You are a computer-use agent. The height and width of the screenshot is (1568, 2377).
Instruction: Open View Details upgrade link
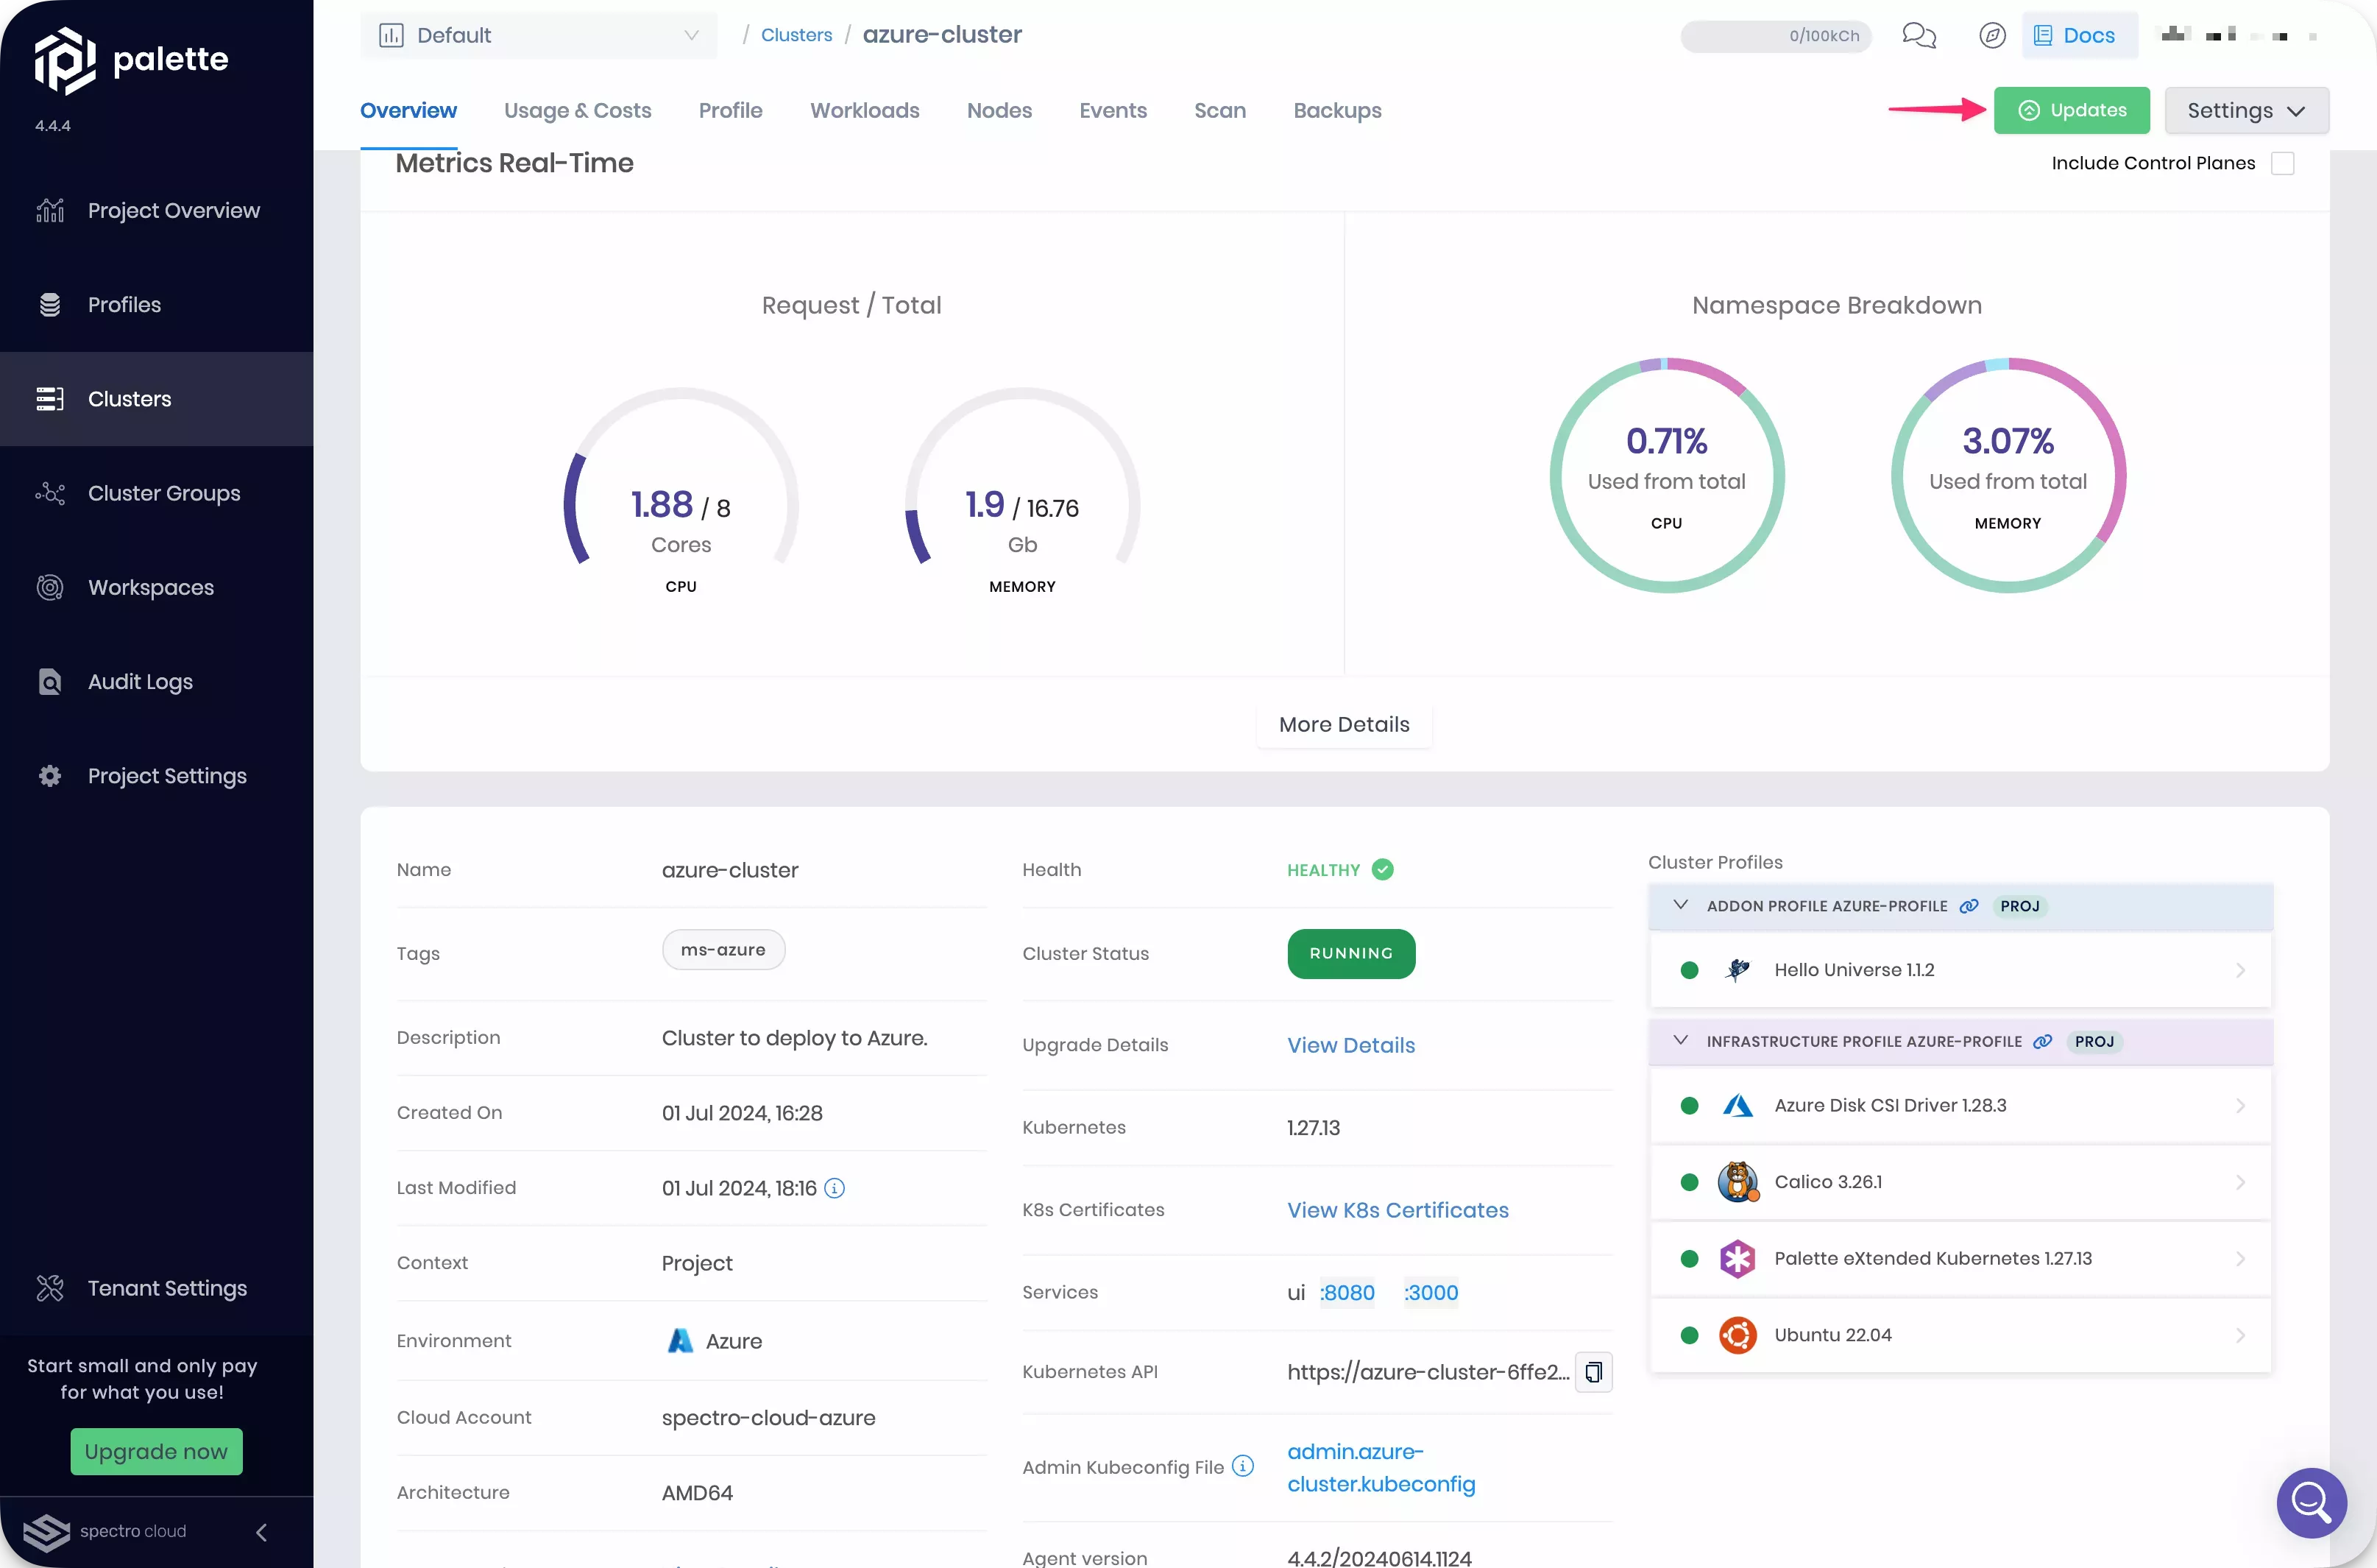pyautogui.click(x=1350, y=1045)
